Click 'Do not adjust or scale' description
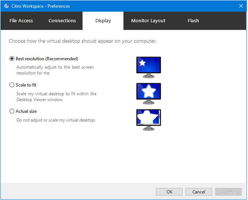The width and height of the screenshot is (248, 200). (x=56, y=120)
